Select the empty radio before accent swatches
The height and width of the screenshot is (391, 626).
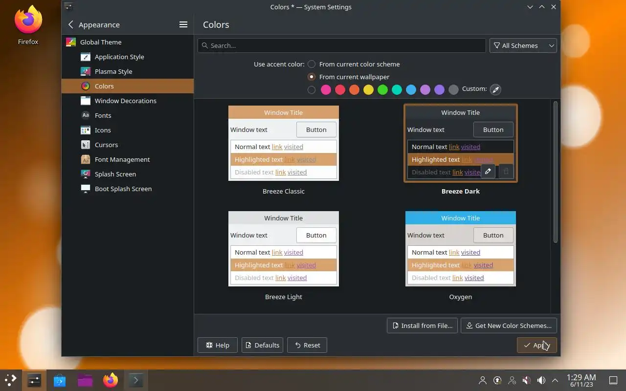pyautogui.click(x=312, y=89)
